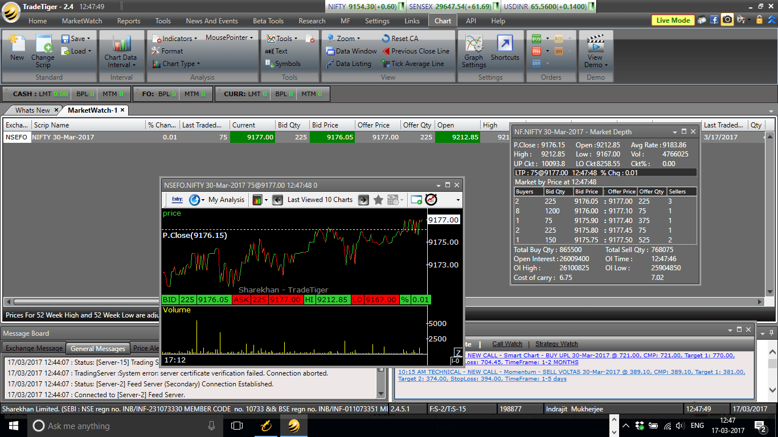The image size is (778, 437).
Task: Click the padlock icon in the header
Action: (x=758, y=20)
